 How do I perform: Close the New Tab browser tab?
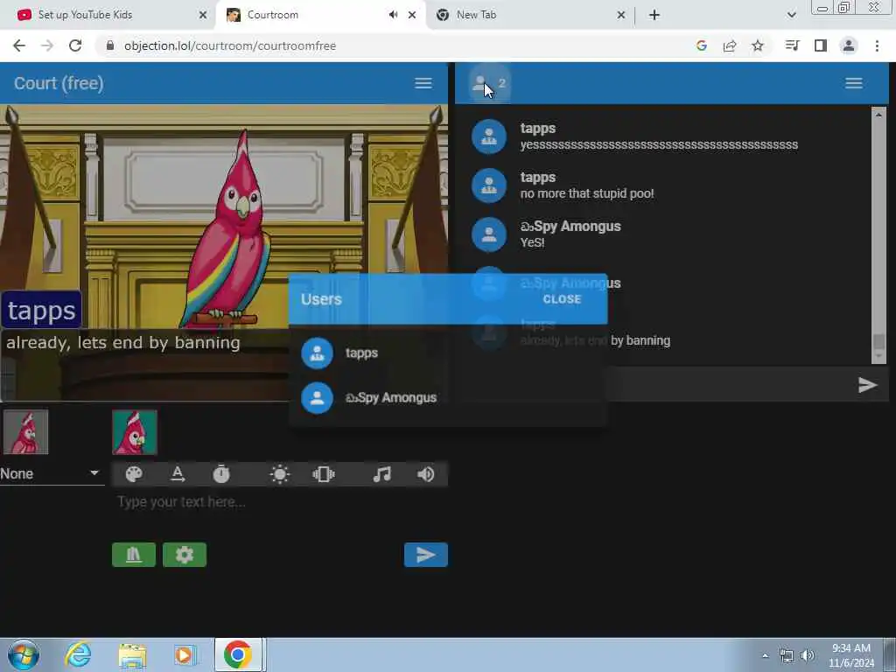tap(621, 15)
